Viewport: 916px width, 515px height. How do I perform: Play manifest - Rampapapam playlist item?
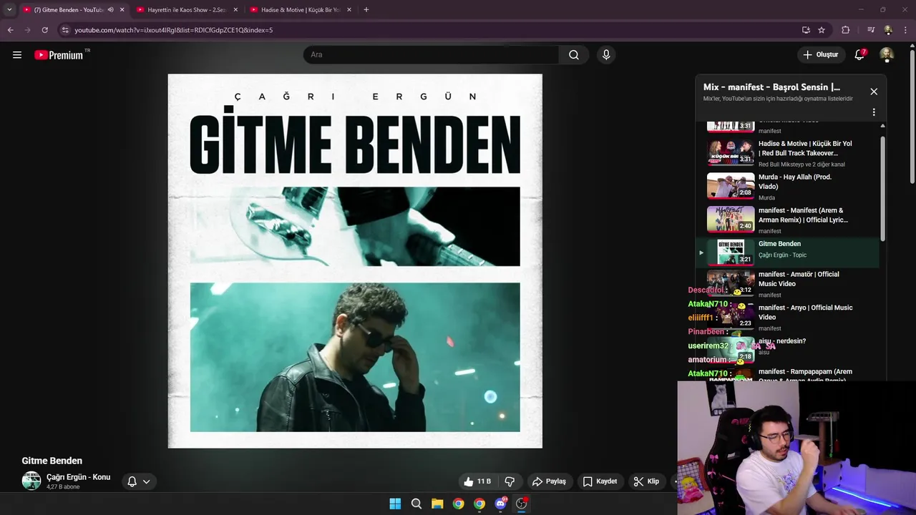coord(805,375)
